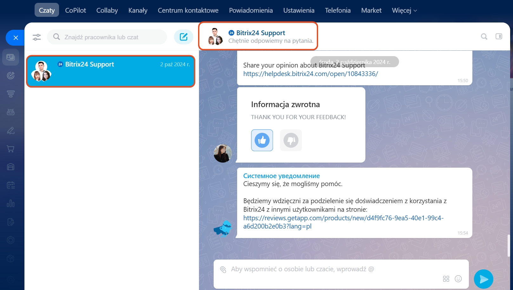The height and width of the screenshot is (290, 513).
Task: Toggle the chat sidebar panel icon
Action: click(499, 36)
